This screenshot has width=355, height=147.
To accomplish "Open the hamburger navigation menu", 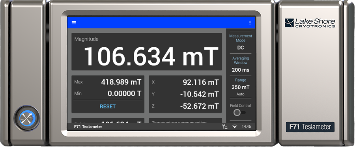I will [74, 22].
